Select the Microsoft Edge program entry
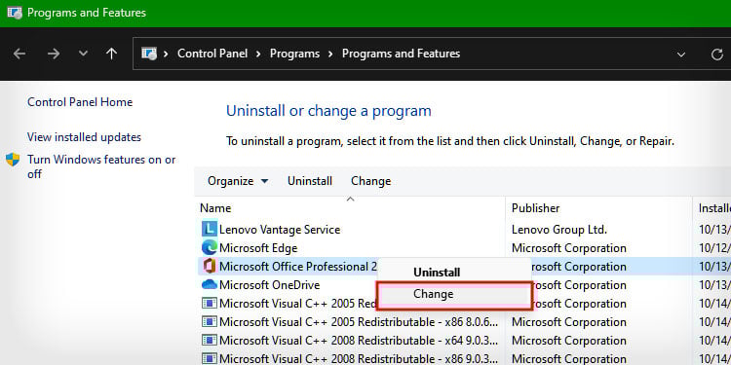731x365 pixels. coord(258,248)
